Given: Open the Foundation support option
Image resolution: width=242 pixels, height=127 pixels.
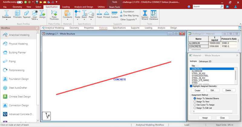Looking at the screenshot, I should point(127,11).
